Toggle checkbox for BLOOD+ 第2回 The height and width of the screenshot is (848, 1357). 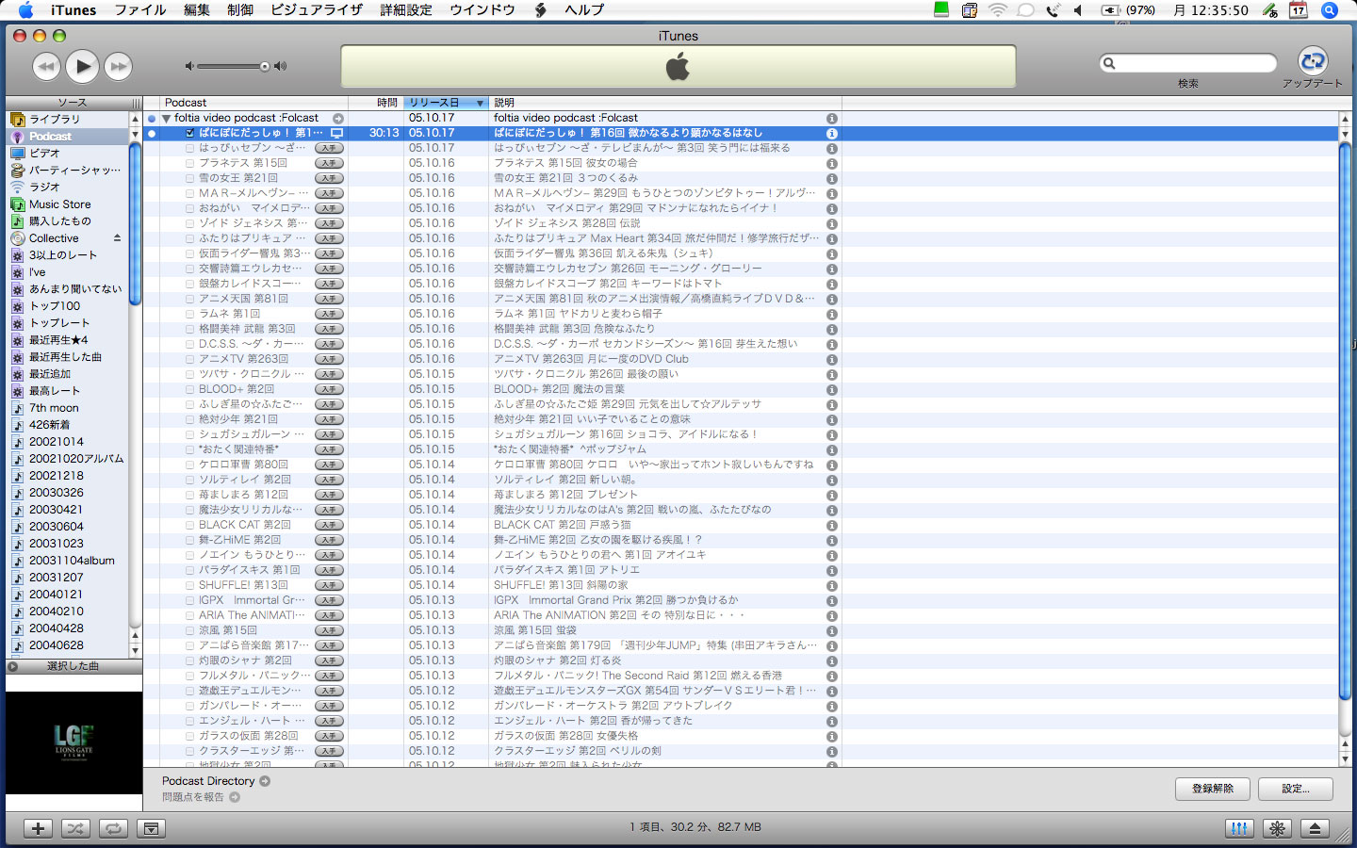coord(190,390)
